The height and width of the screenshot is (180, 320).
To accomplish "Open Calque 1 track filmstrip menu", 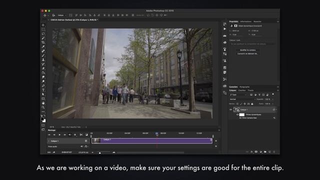I will [86, 141].
